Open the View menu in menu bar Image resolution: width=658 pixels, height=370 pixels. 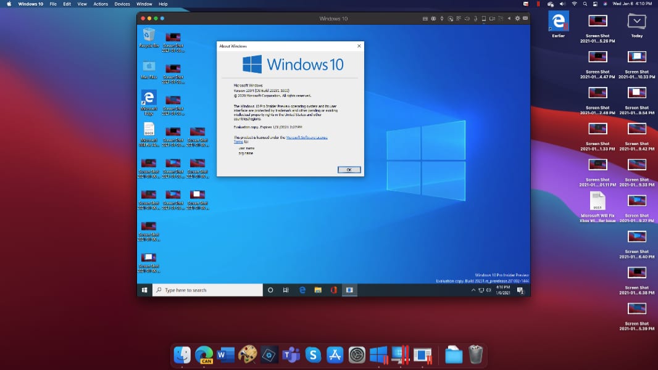(82, 4)
